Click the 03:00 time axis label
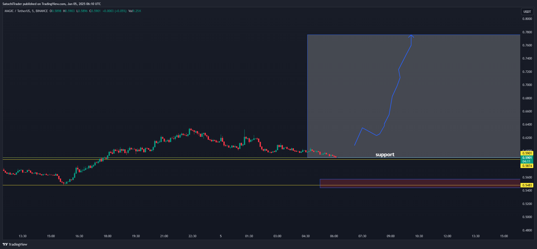The height and width of the screenshot is (249, 537). tap(277, 236)
